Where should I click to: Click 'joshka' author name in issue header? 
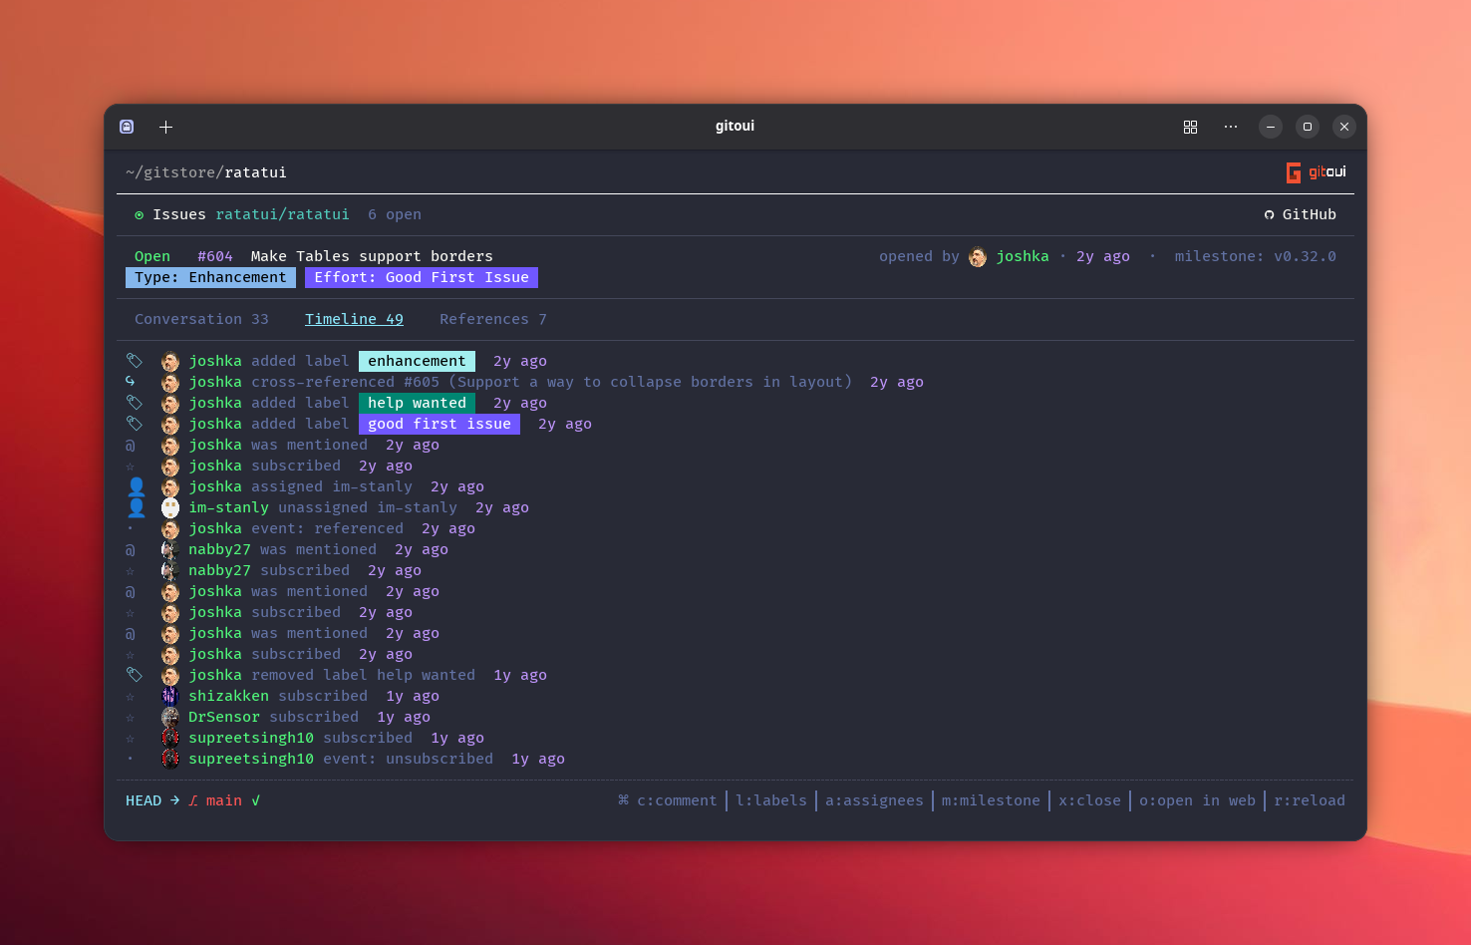[1023, 256]
